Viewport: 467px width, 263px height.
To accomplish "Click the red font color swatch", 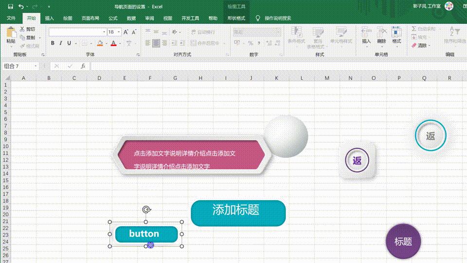I will pos(113,43).
